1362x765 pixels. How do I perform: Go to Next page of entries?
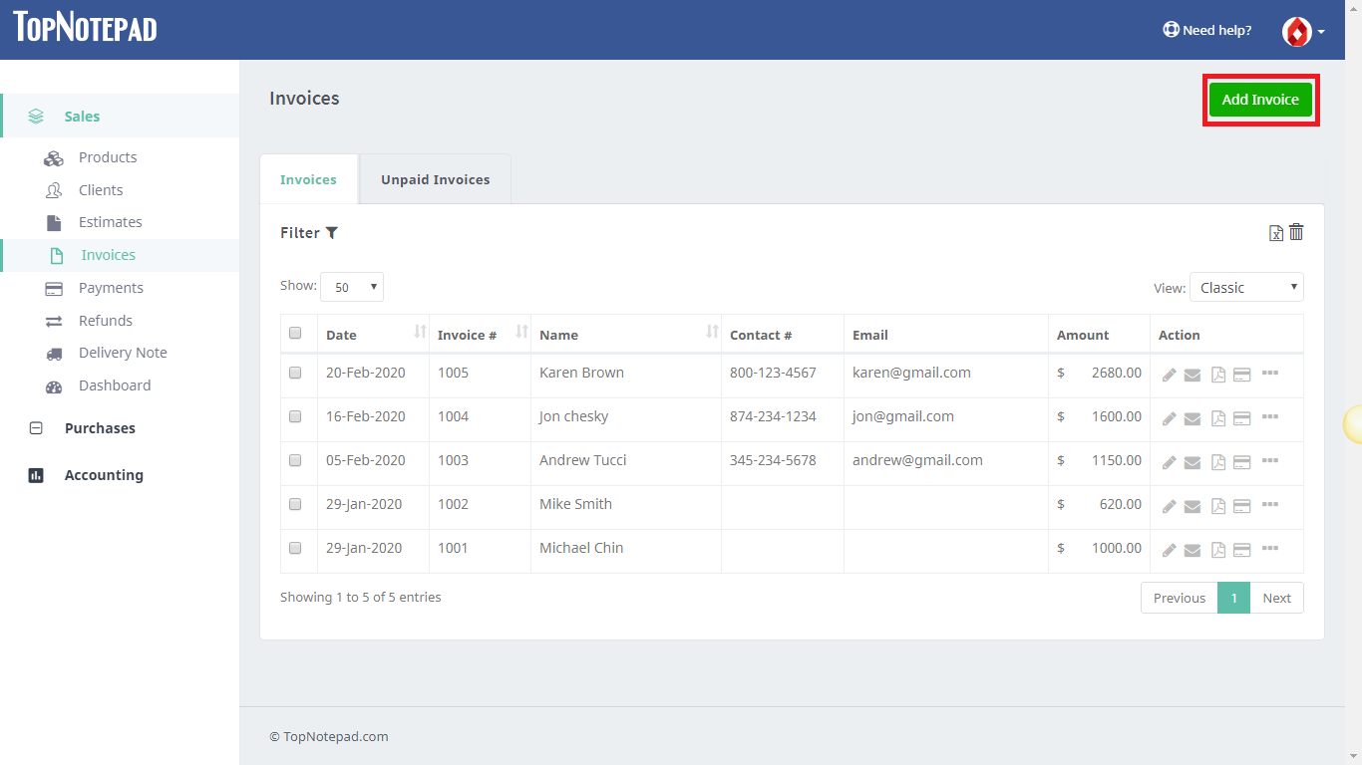1276,598
